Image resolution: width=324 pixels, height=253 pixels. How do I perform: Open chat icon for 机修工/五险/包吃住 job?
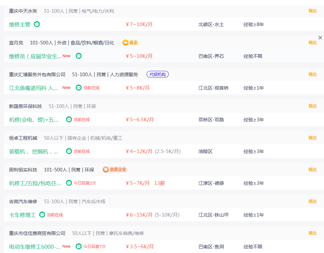69,183
